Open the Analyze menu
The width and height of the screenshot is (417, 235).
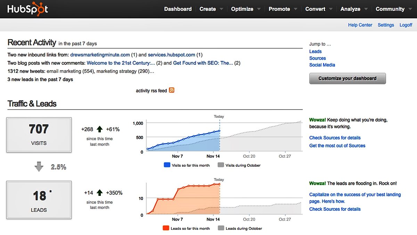350,9
